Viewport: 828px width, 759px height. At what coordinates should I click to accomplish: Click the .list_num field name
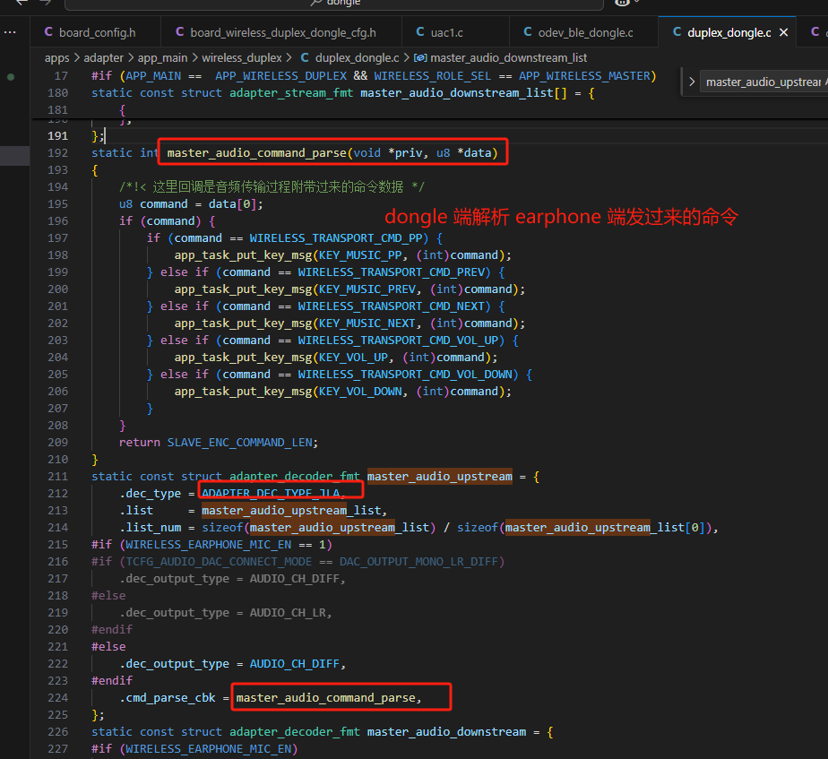[x=151, y=528]
